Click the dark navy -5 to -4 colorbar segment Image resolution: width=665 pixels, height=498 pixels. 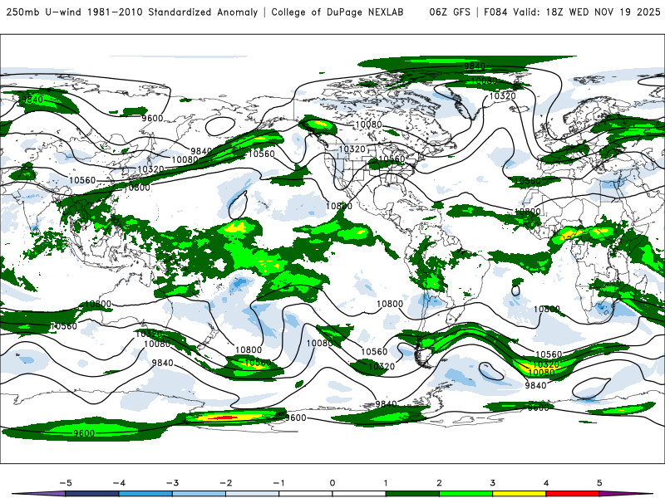click(x=92, y=494)
